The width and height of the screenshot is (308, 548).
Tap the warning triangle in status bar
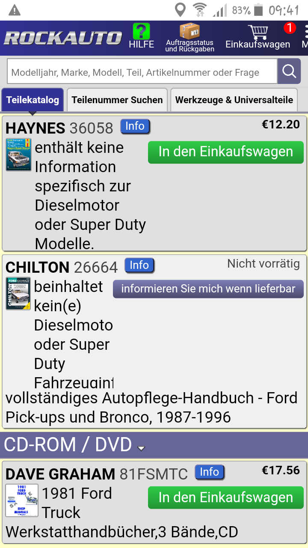15,10
